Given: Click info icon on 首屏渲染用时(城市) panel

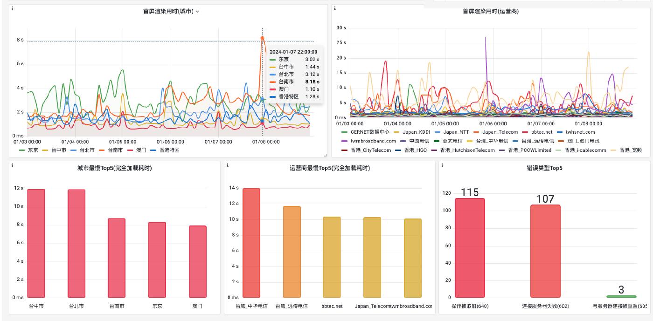Looking at the screenshot, I should (12, 8).
